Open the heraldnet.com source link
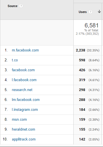 [23, 129]
